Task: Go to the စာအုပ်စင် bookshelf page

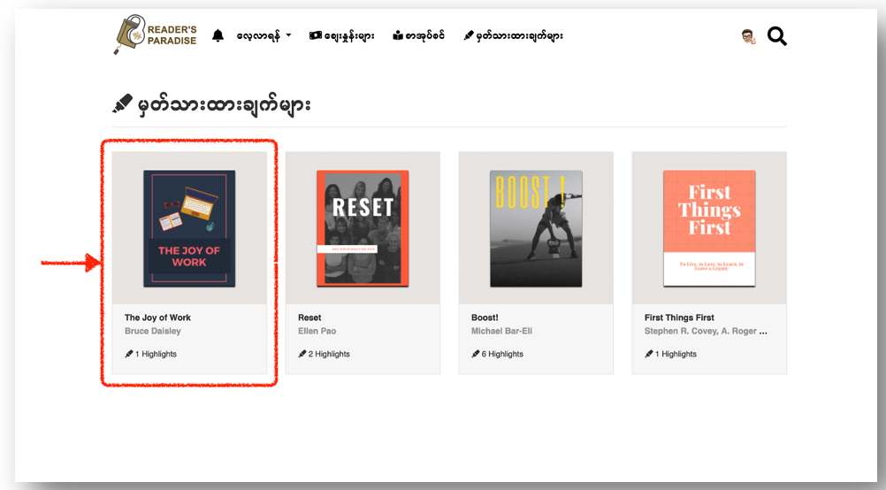Action: pos(418,36)
